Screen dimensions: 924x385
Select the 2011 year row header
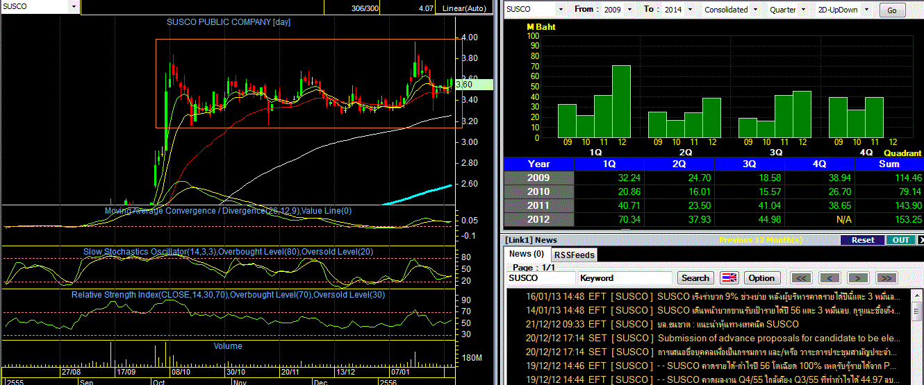point(539,205)
